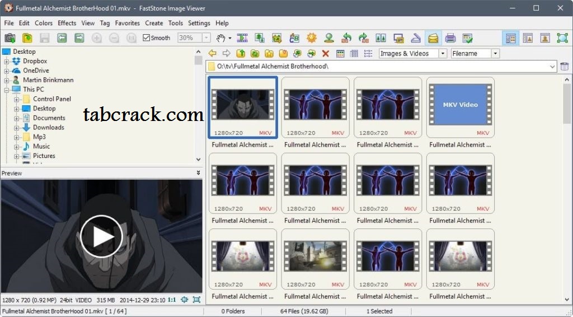Image resolution: width=573 pixels, height=317 pixels.
Task: Open settings via the checkmark window icon
Action: coord(467,38)
